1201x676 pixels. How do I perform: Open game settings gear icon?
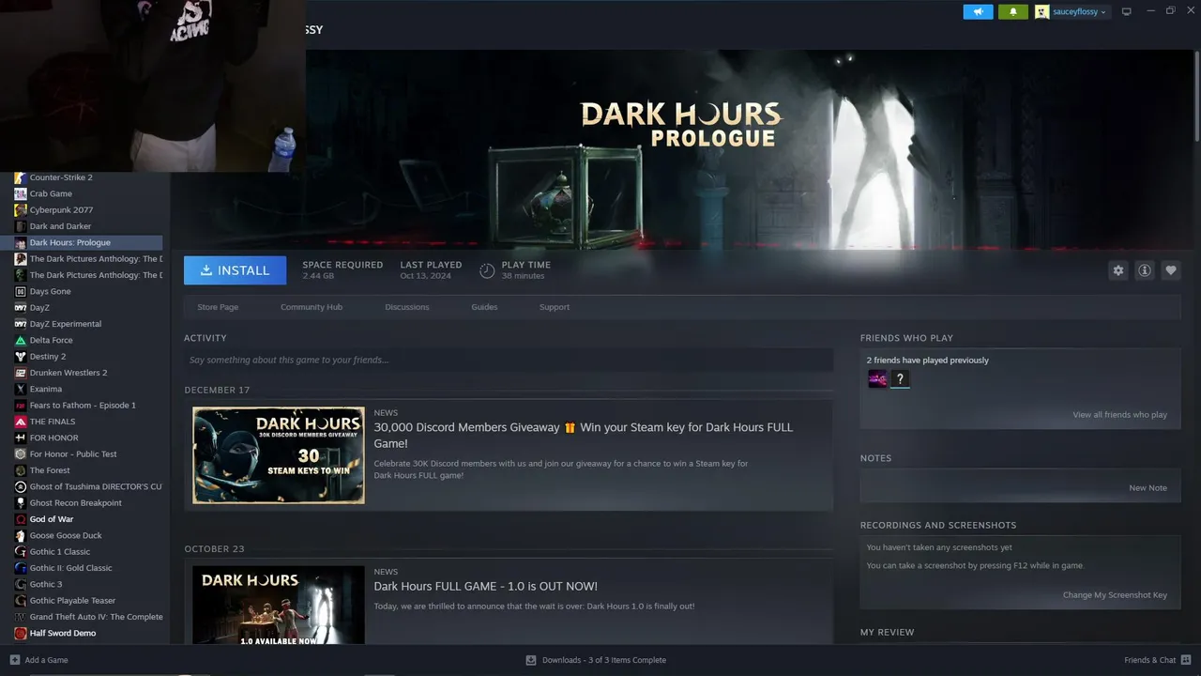1118,270
